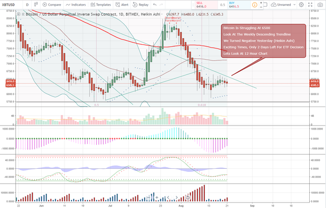Click the Jun date label on time axis
Image resolution: width=326 pixels, height=208 pixels.
coord(41,206)
